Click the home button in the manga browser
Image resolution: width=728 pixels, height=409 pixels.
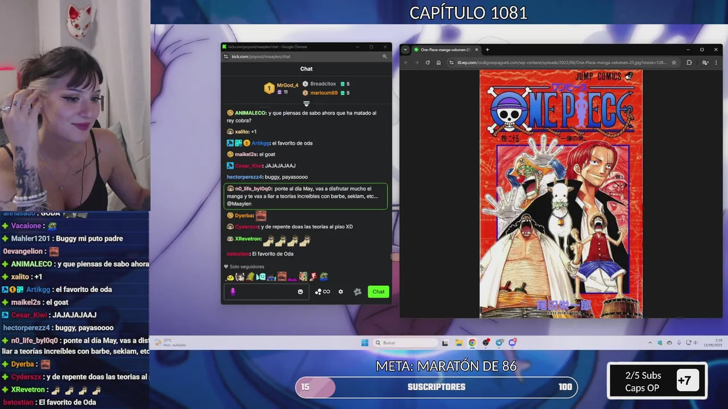pyautogui.click(x=439, y=62)
